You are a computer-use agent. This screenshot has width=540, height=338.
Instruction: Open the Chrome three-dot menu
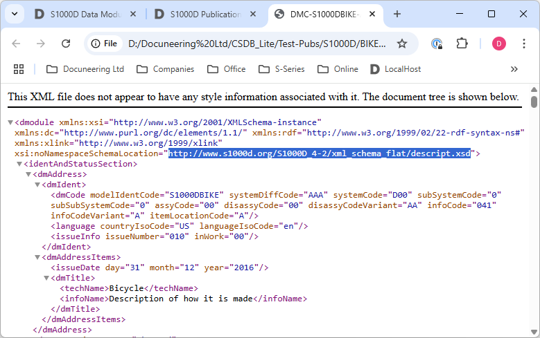coord(523,44)
